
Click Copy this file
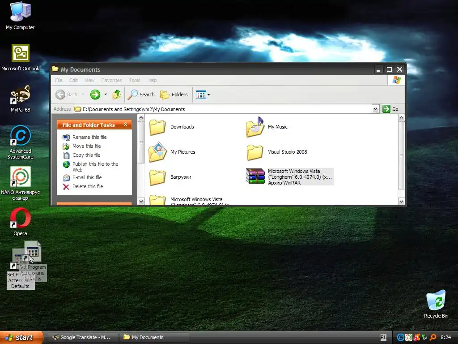tap(81, 155)
